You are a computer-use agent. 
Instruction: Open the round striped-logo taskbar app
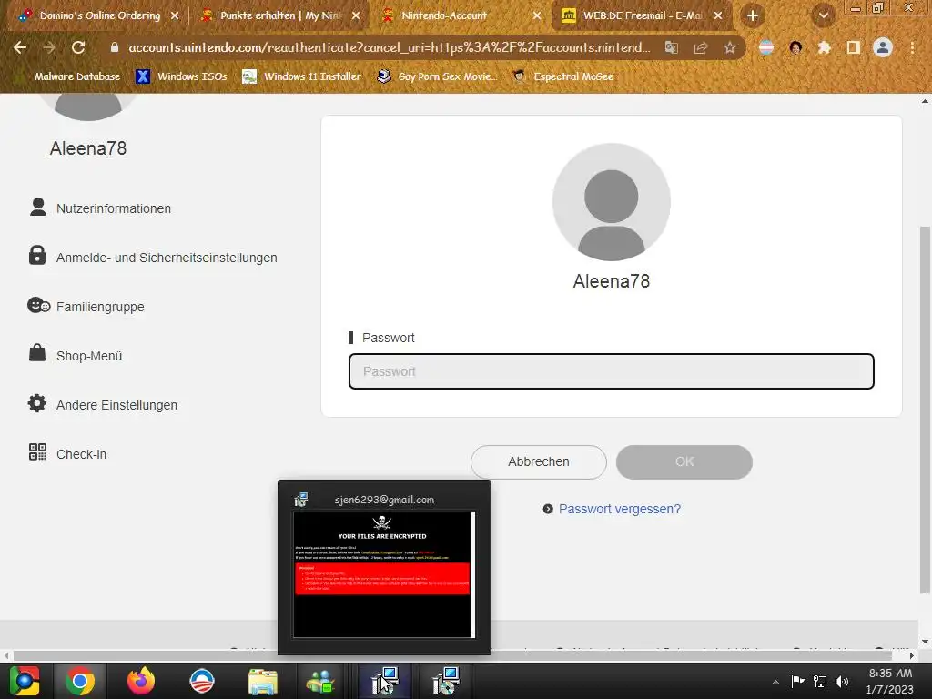click(201, 681)
